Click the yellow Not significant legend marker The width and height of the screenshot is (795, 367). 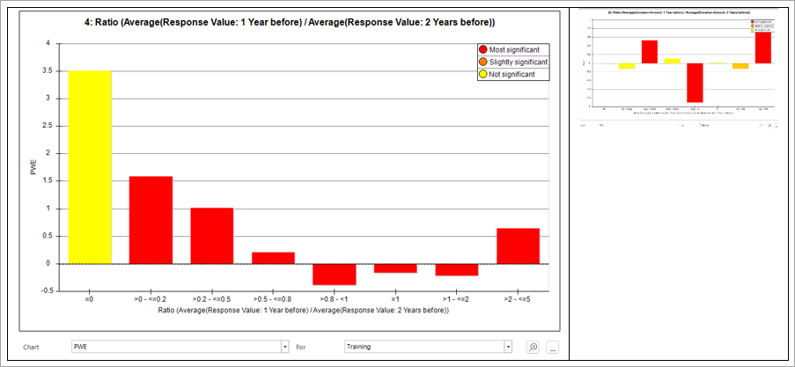tap(482, 75)
